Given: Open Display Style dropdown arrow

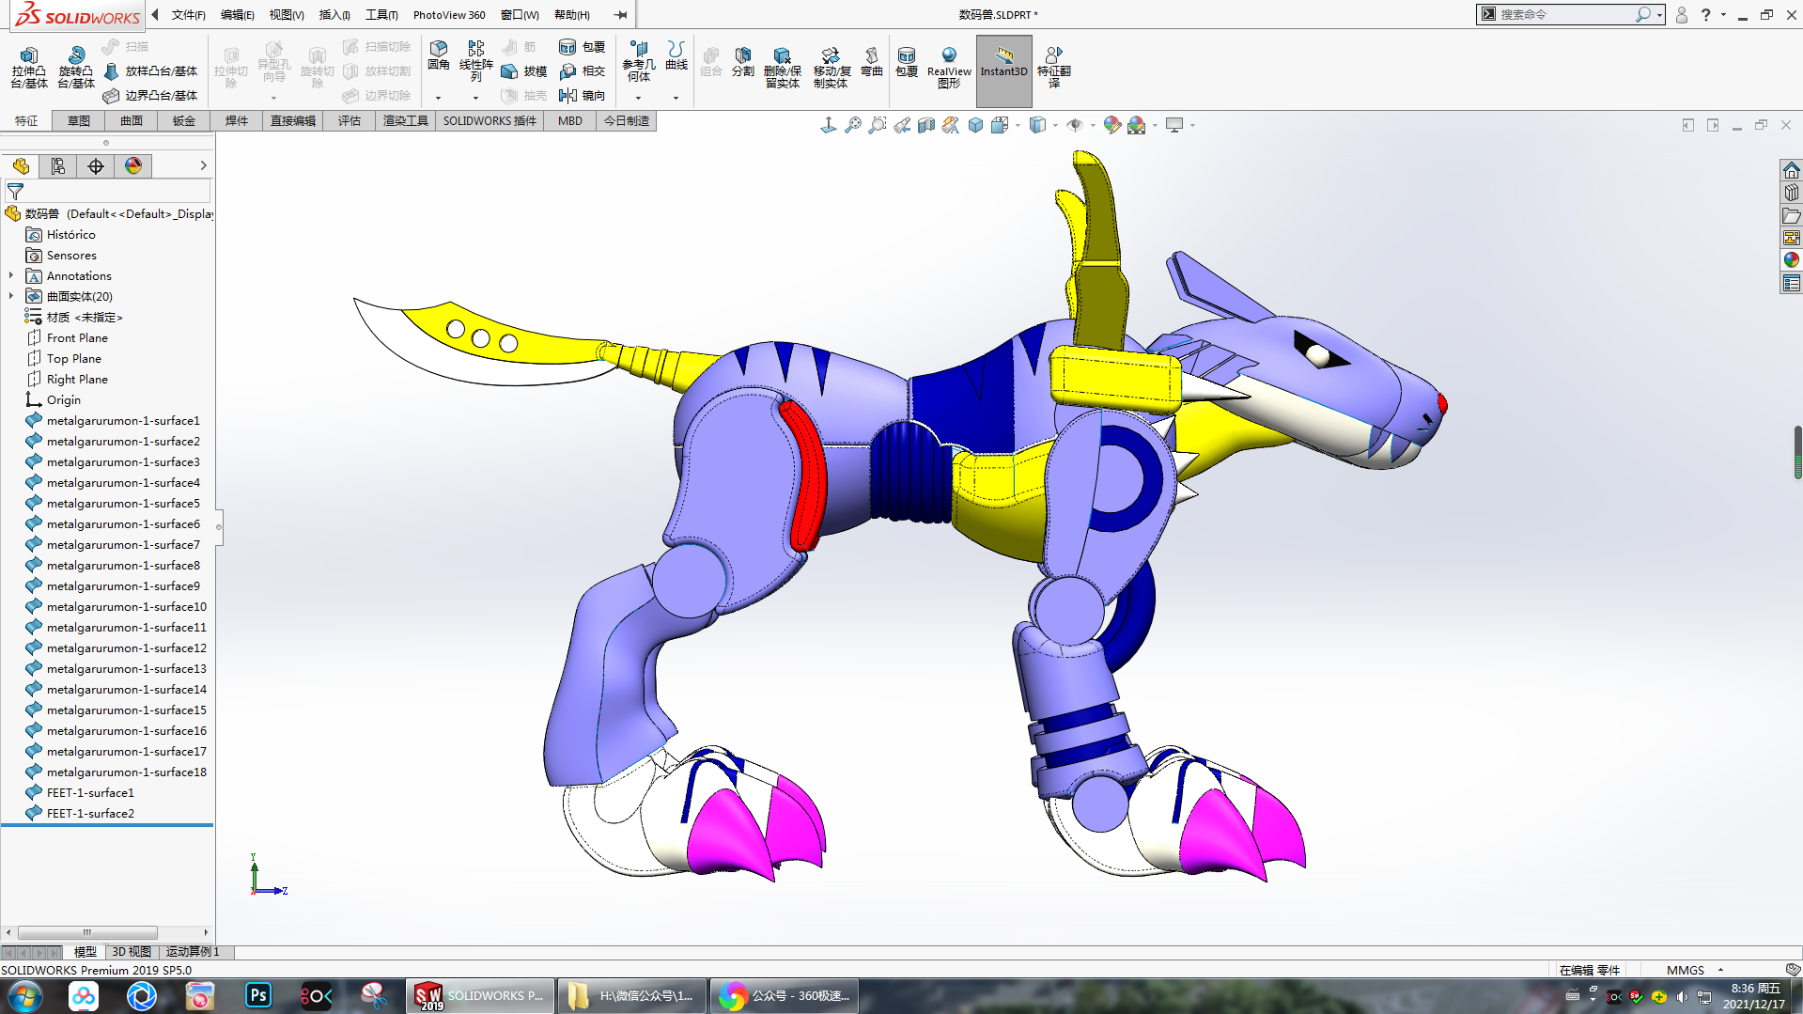Looking at the screenshot, I should (x=1055, y=125).
